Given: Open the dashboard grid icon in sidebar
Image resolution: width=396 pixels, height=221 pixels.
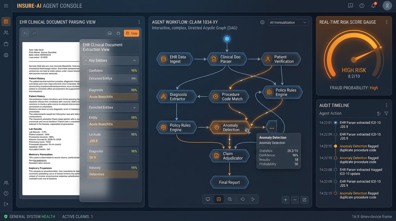Looking at the screenshot, I should point(6,22).
